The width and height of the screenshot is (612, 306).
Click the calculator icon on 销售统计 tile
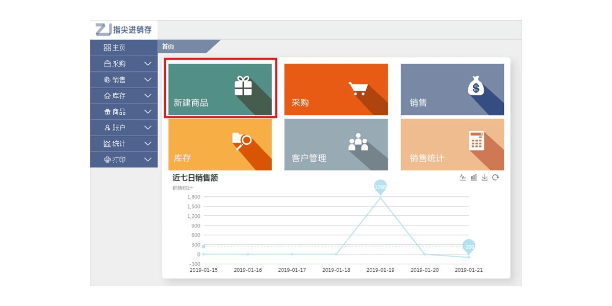pos(476,141)
